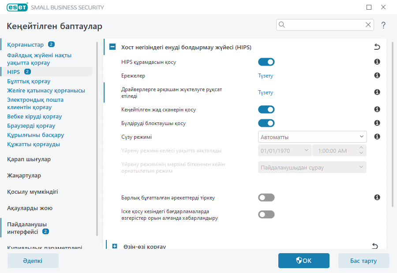Click Түзету link for Ережелер
This screenshot has width=397, height=273.
point(266,76)
